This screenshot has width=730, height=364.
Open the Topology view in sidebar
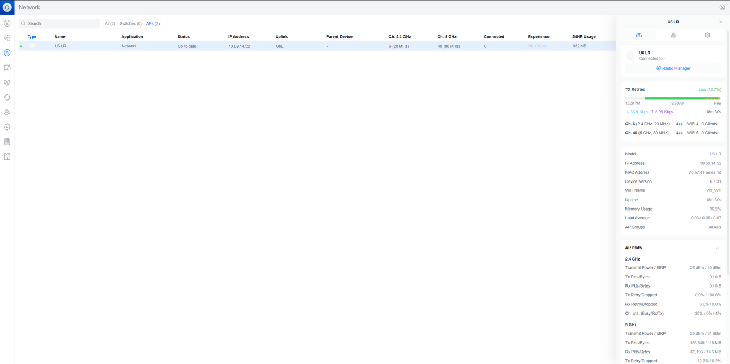(7, 38)
